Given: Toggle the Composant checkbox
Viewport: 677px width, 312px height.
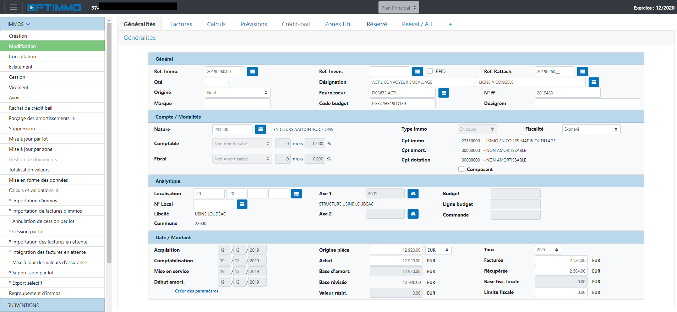Looking at the screenshot, I should (x=461, y=169).
